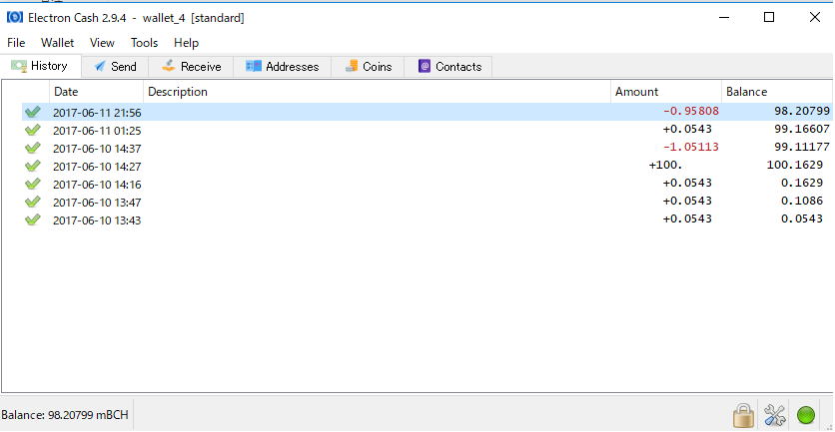Viewport: 835px width, 432px height.
Task: Click the 0.1086 balance cell
Action: coord(802,202)
